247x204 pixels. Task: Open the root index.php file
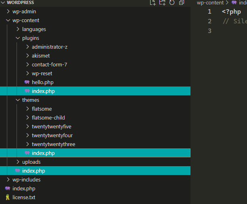[24, 188]
